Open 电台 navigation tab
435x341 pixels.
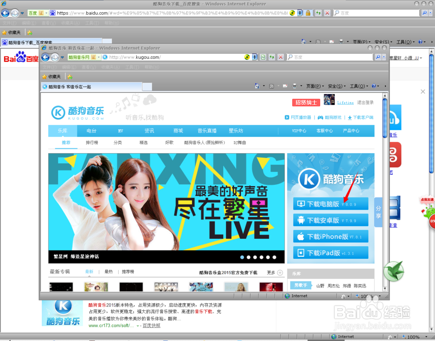point(91,130)
